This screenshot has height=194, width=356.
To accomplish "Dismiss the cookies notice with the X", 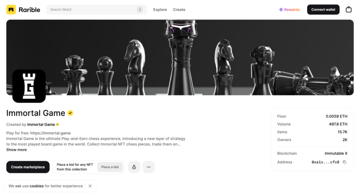I will pos(90,186).
